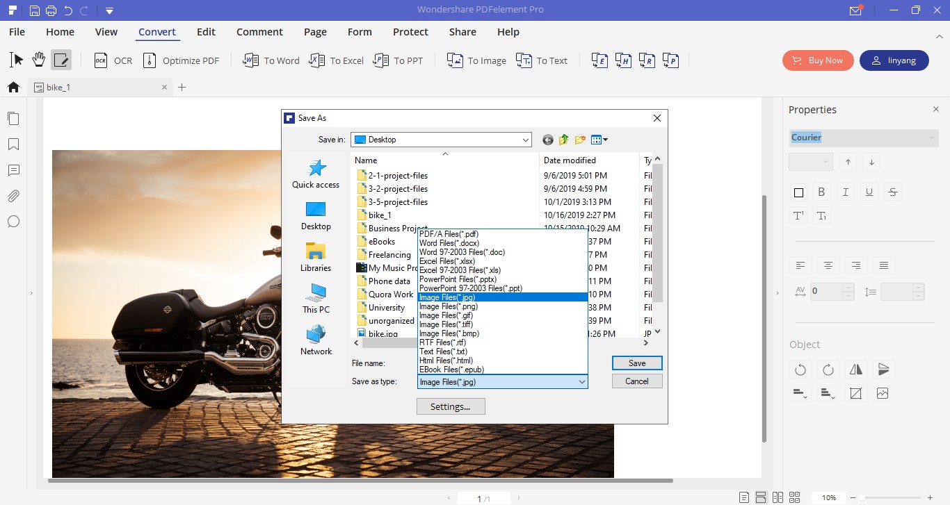Activate the Hand pan tool
Screen dimensions: 950x505
click(39, 60)
